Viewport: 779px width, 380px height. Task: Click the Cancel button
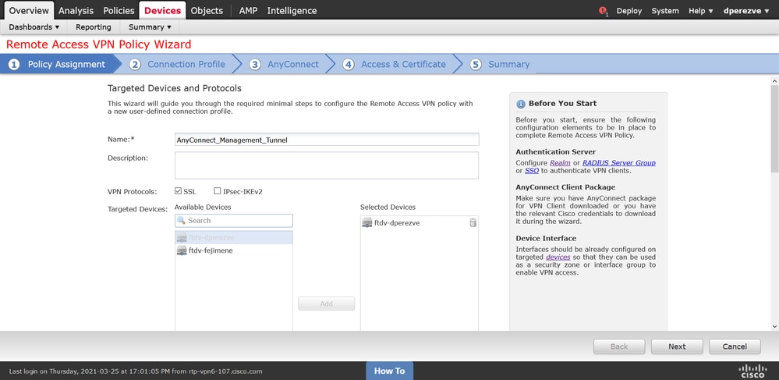coord(735,346)
